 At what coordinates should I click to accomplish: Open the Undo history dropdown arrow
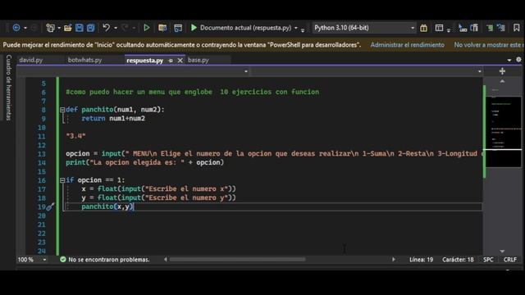(x=116, y=28)
